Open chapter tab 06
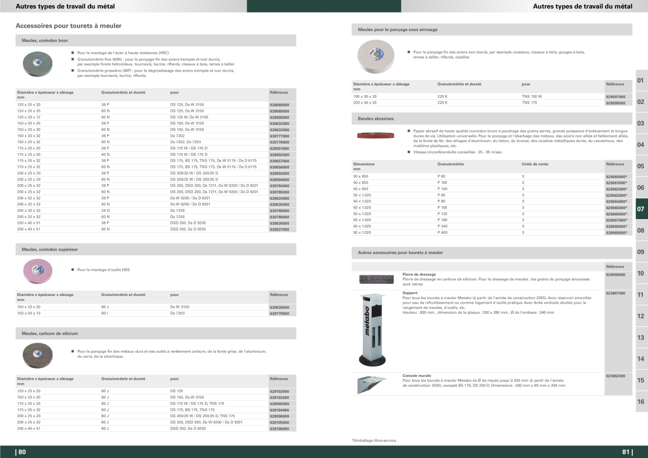 pyautogui.click(x=641, y=188)
